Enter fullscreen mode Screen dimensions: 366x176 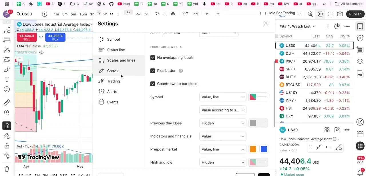coord(330,14)
